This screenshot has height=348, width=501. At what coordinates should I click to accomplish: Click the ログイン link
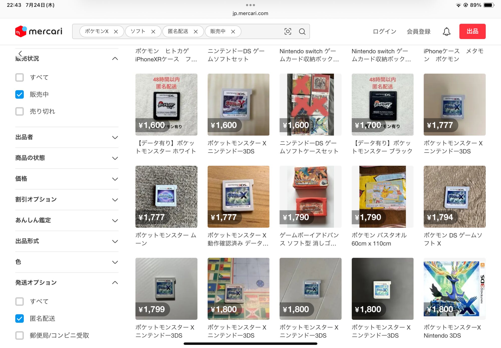point(385,32)
